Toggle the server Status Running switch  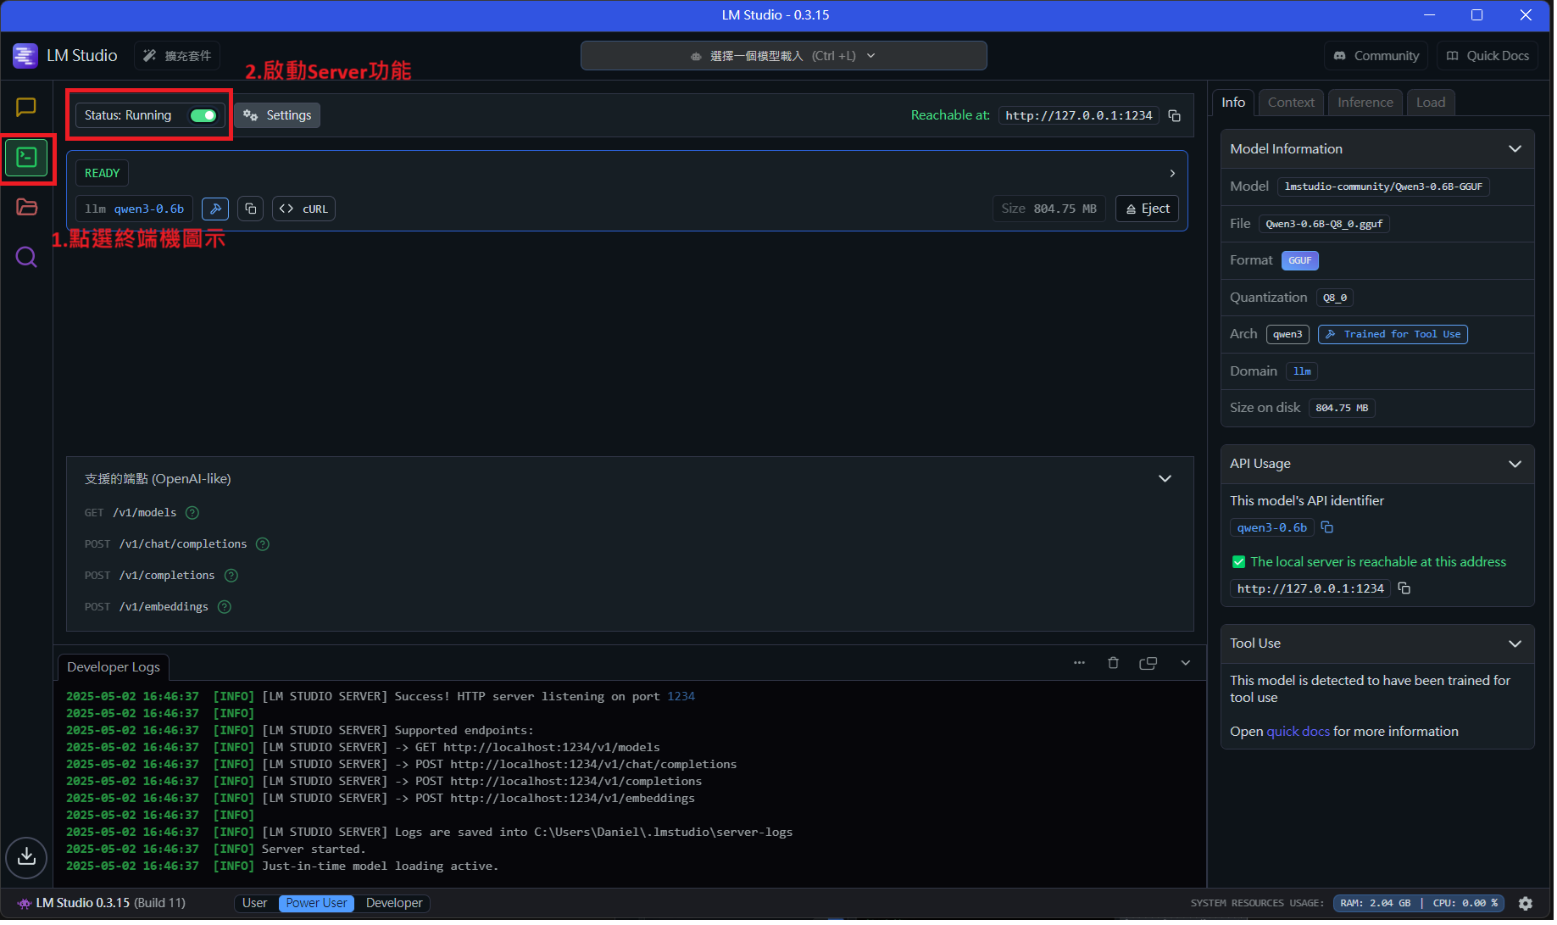[x=203, y=115]
